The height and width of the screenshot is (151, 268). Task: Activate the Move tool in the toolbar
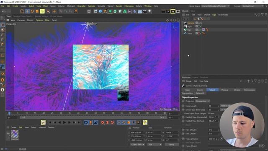coord(27,11)
